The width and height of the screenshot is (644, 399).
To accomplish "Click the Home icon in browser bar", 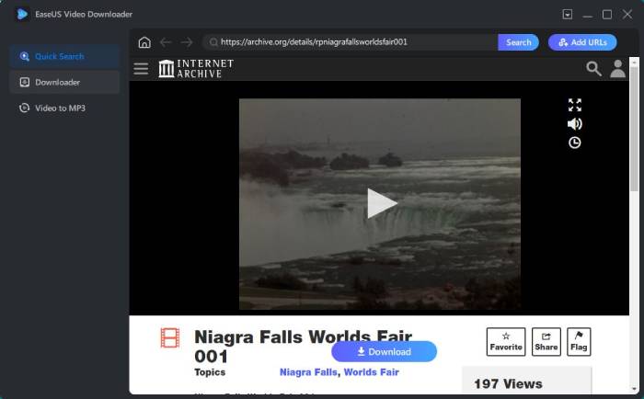I will (144, 42).
